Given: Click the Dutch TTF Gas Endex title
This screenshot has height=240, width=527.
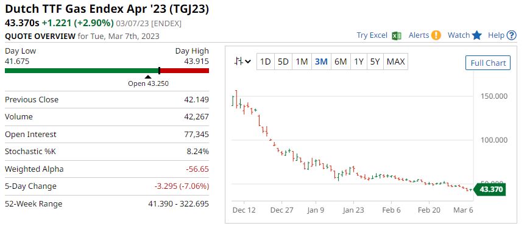Looking at the screenshot, I should [x=107, y=9].
